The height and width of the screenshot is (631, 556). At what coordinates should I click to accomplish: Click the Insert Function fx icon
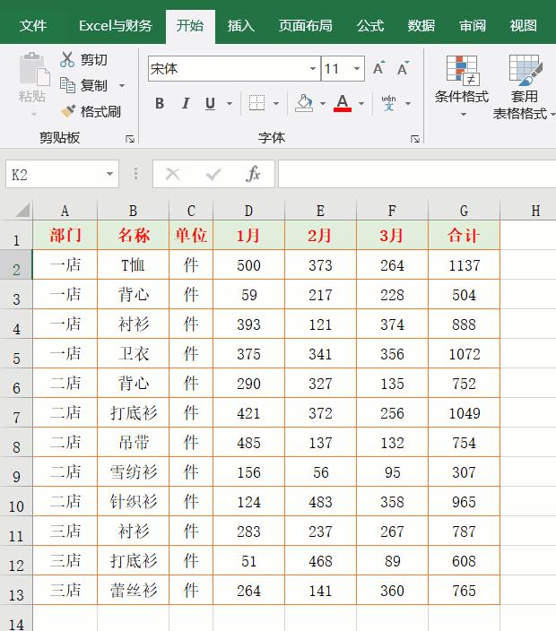tap(253, 174)
